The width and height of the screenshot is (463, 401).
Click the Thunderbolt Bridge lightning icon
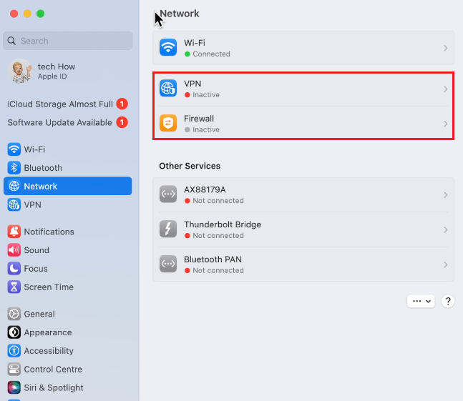click(168, 229)
